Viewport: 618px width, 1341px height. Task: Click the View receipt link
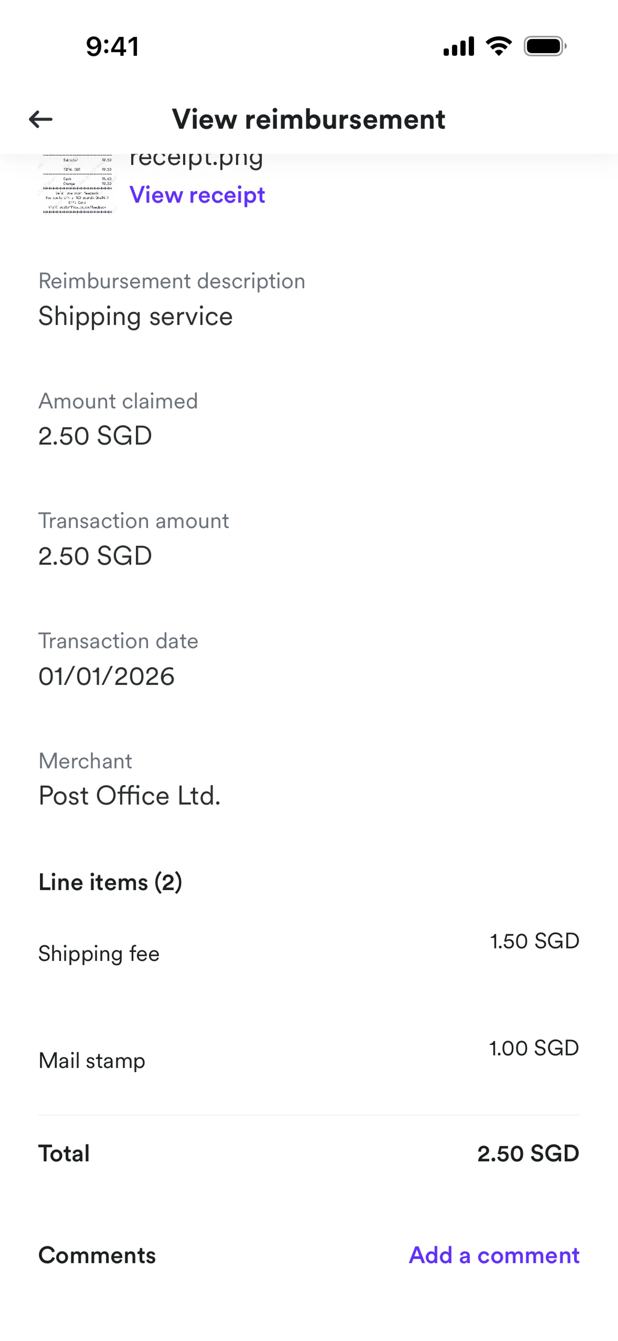(197, 195)
